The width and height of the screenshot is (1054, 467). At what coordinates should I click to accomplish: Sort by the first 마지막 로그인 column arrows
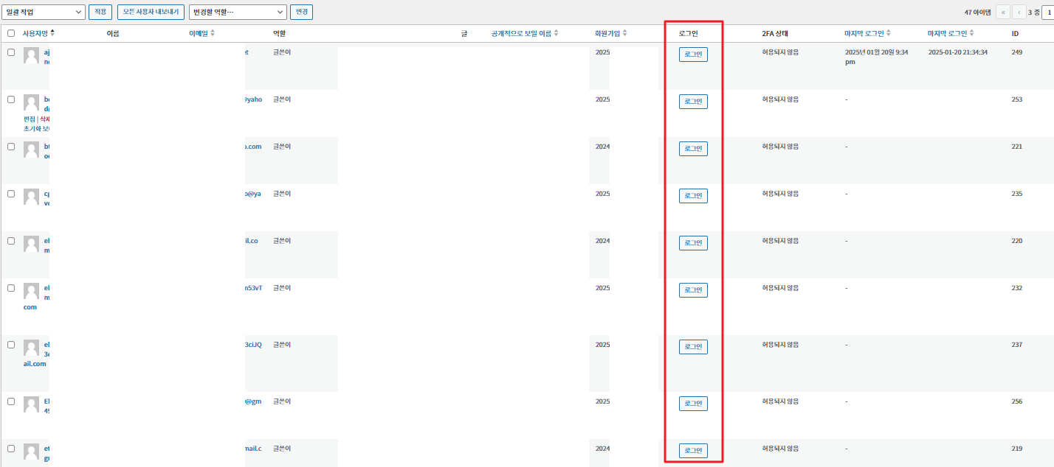pyautogui.click(x=889, y=32)
